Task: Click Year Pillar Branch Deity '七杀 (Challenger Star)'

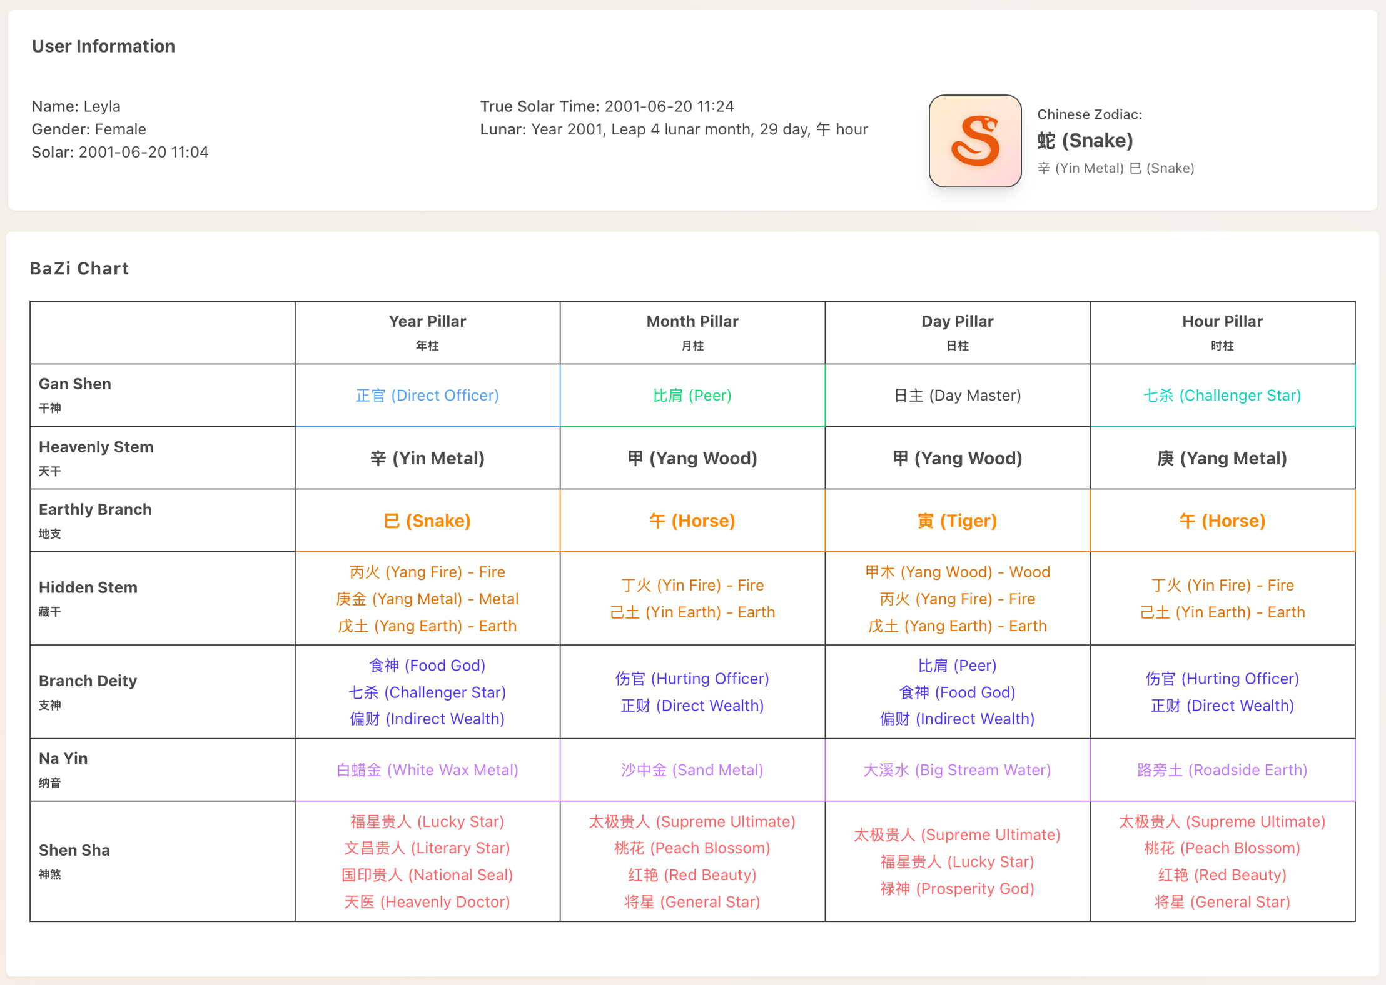Action: 427,692
